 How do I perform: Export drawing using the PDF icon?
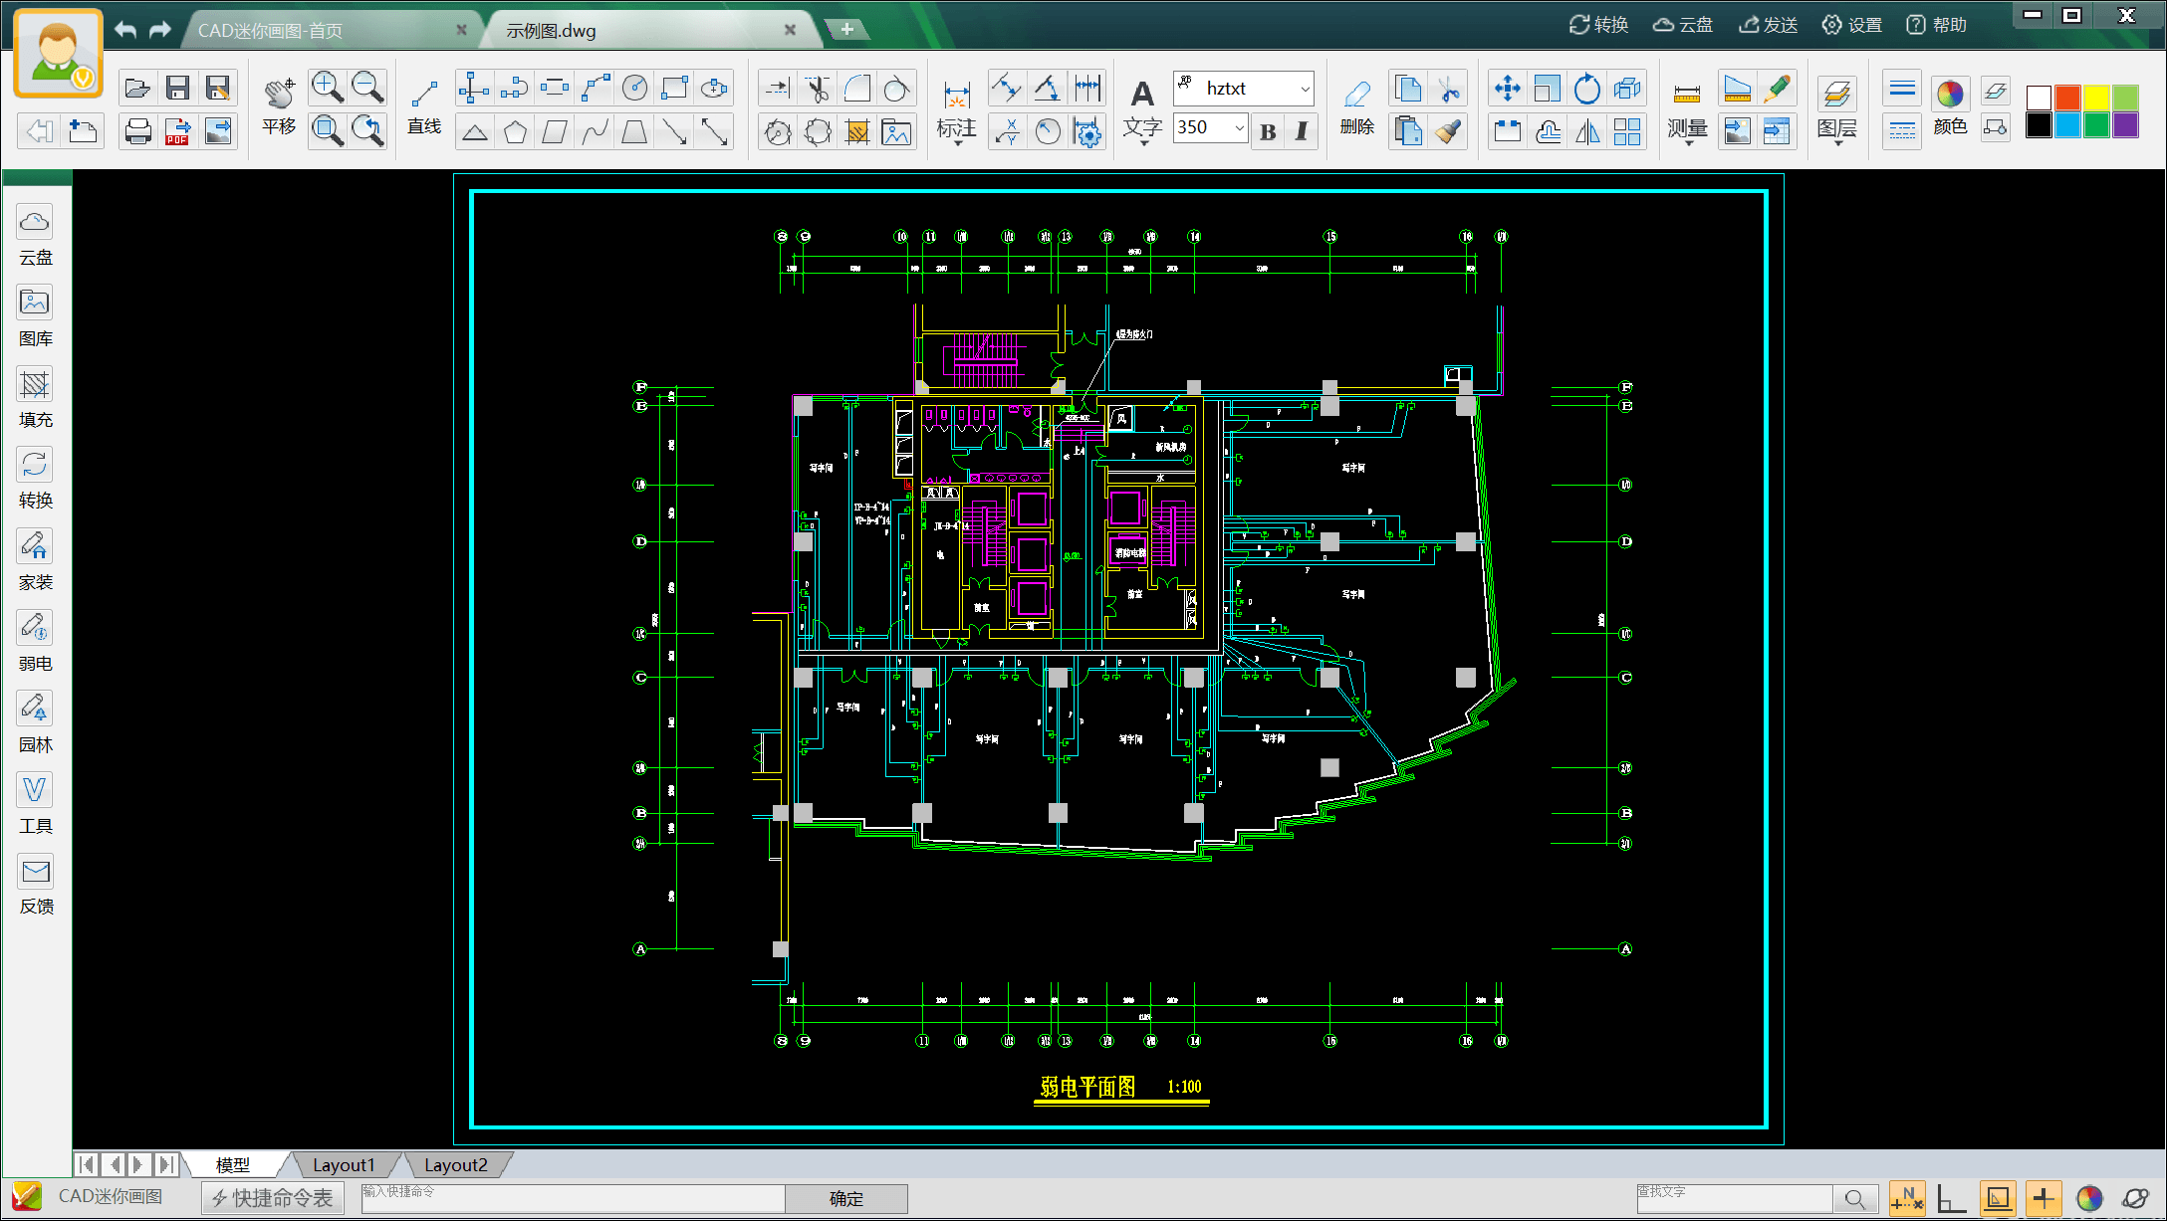pyautogui.click(x=177, y=131)
